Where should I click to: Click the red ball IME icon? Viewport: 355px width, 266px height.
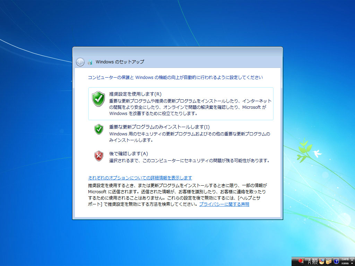pos(301,261)
